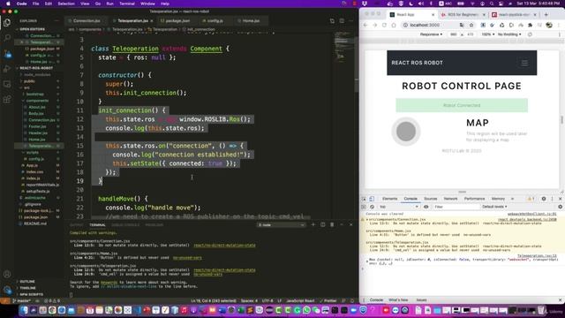The height and width of the screenshot is (318, 565).
Task: Open the Responsive device dropdown
Action: [x=431, y=34]
